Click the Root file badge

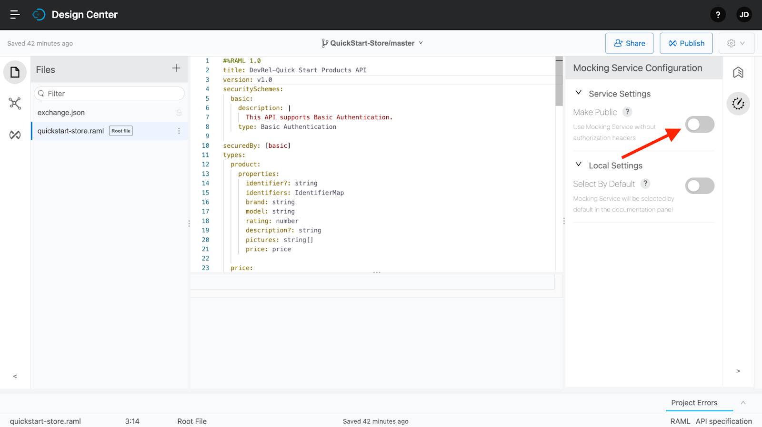click(x=121, y=131)
